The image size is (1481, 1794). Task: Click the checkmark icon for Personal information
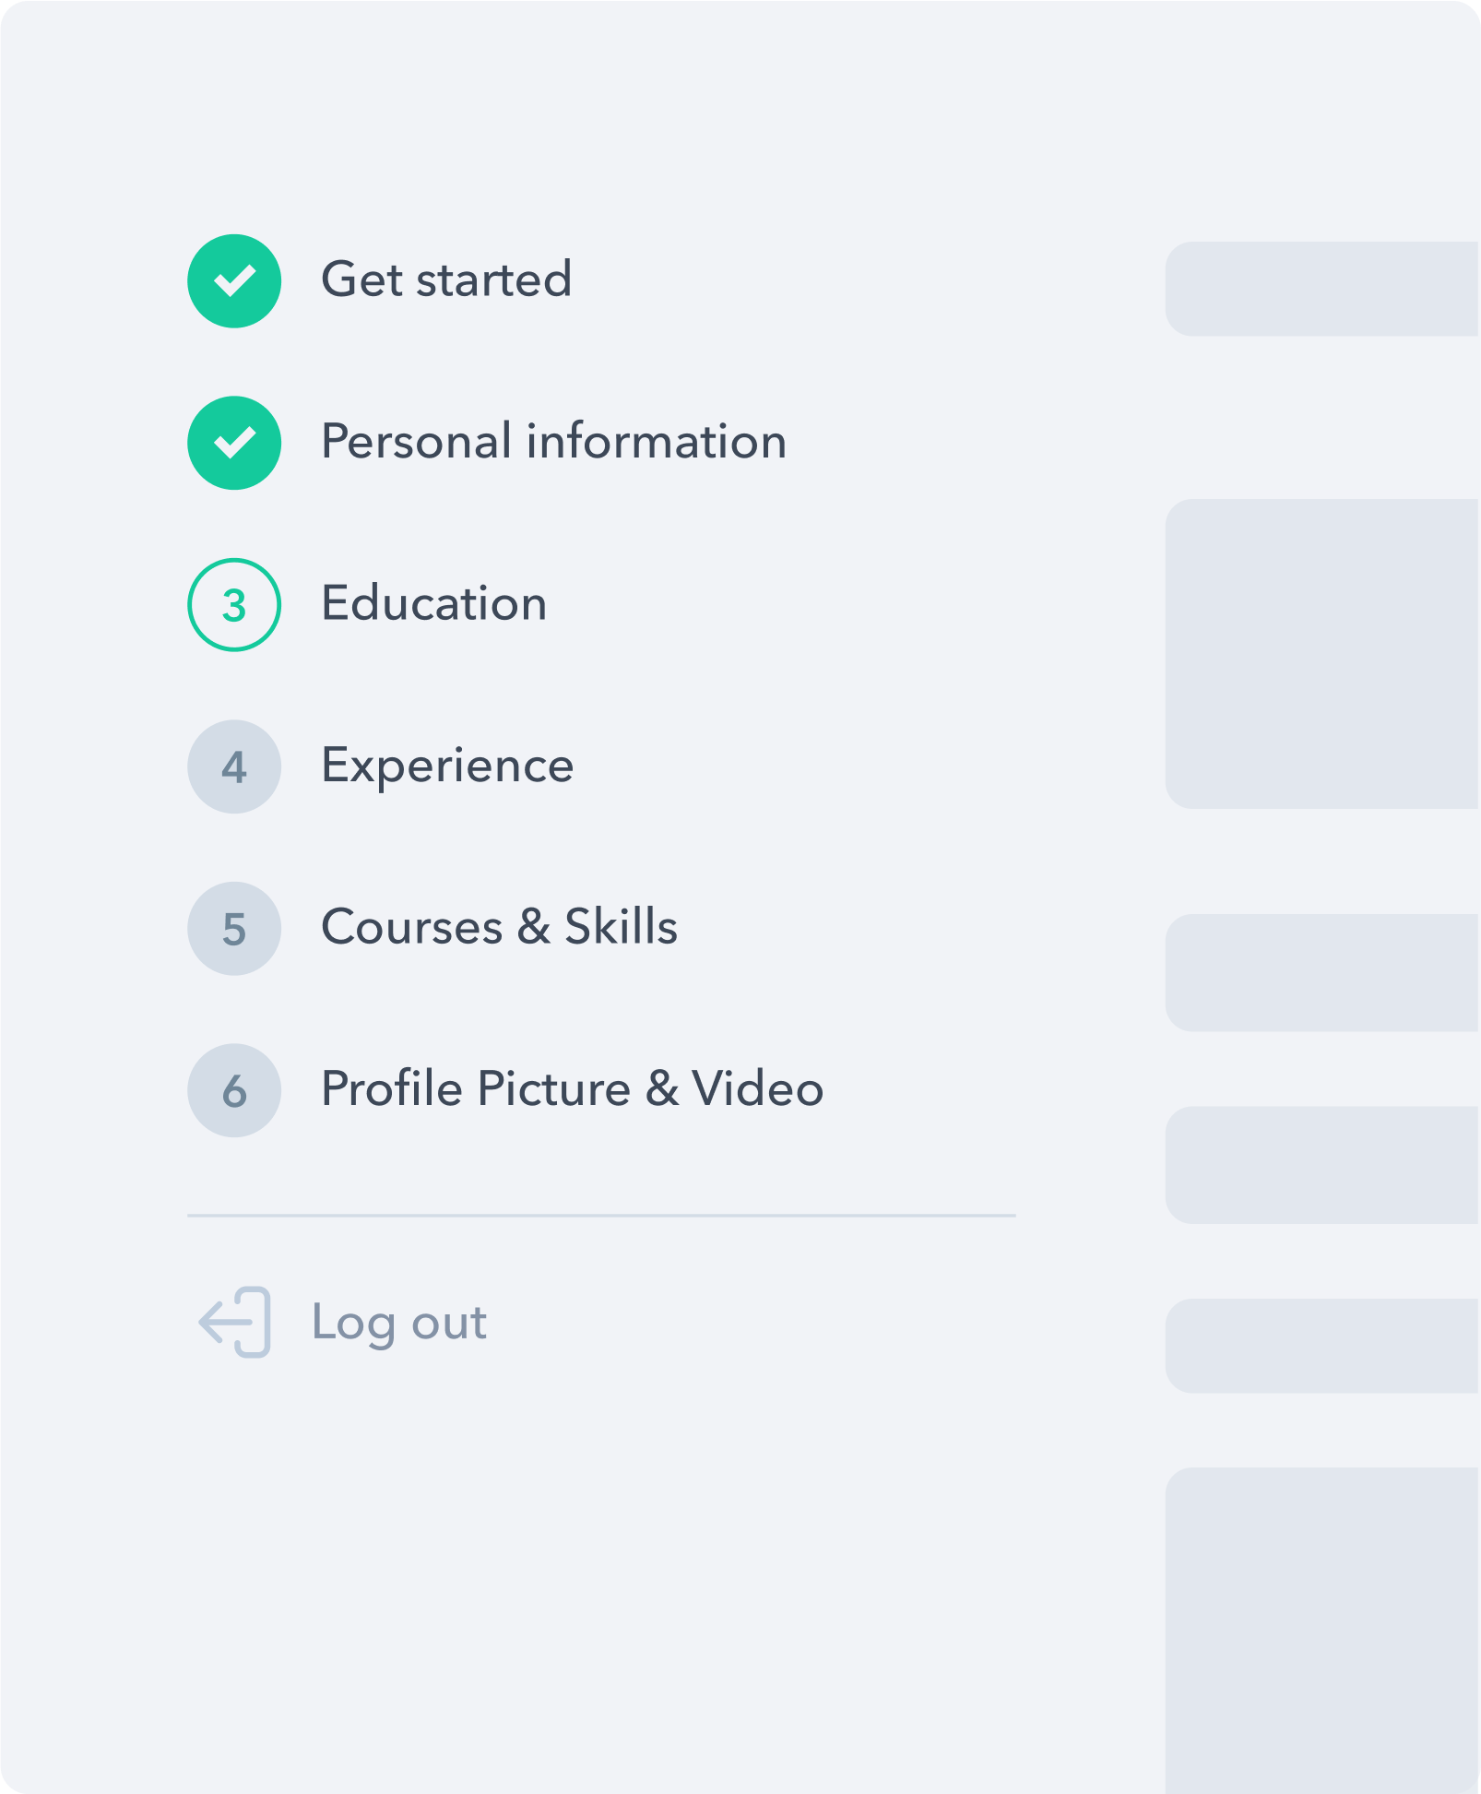[x=233, y=441]
